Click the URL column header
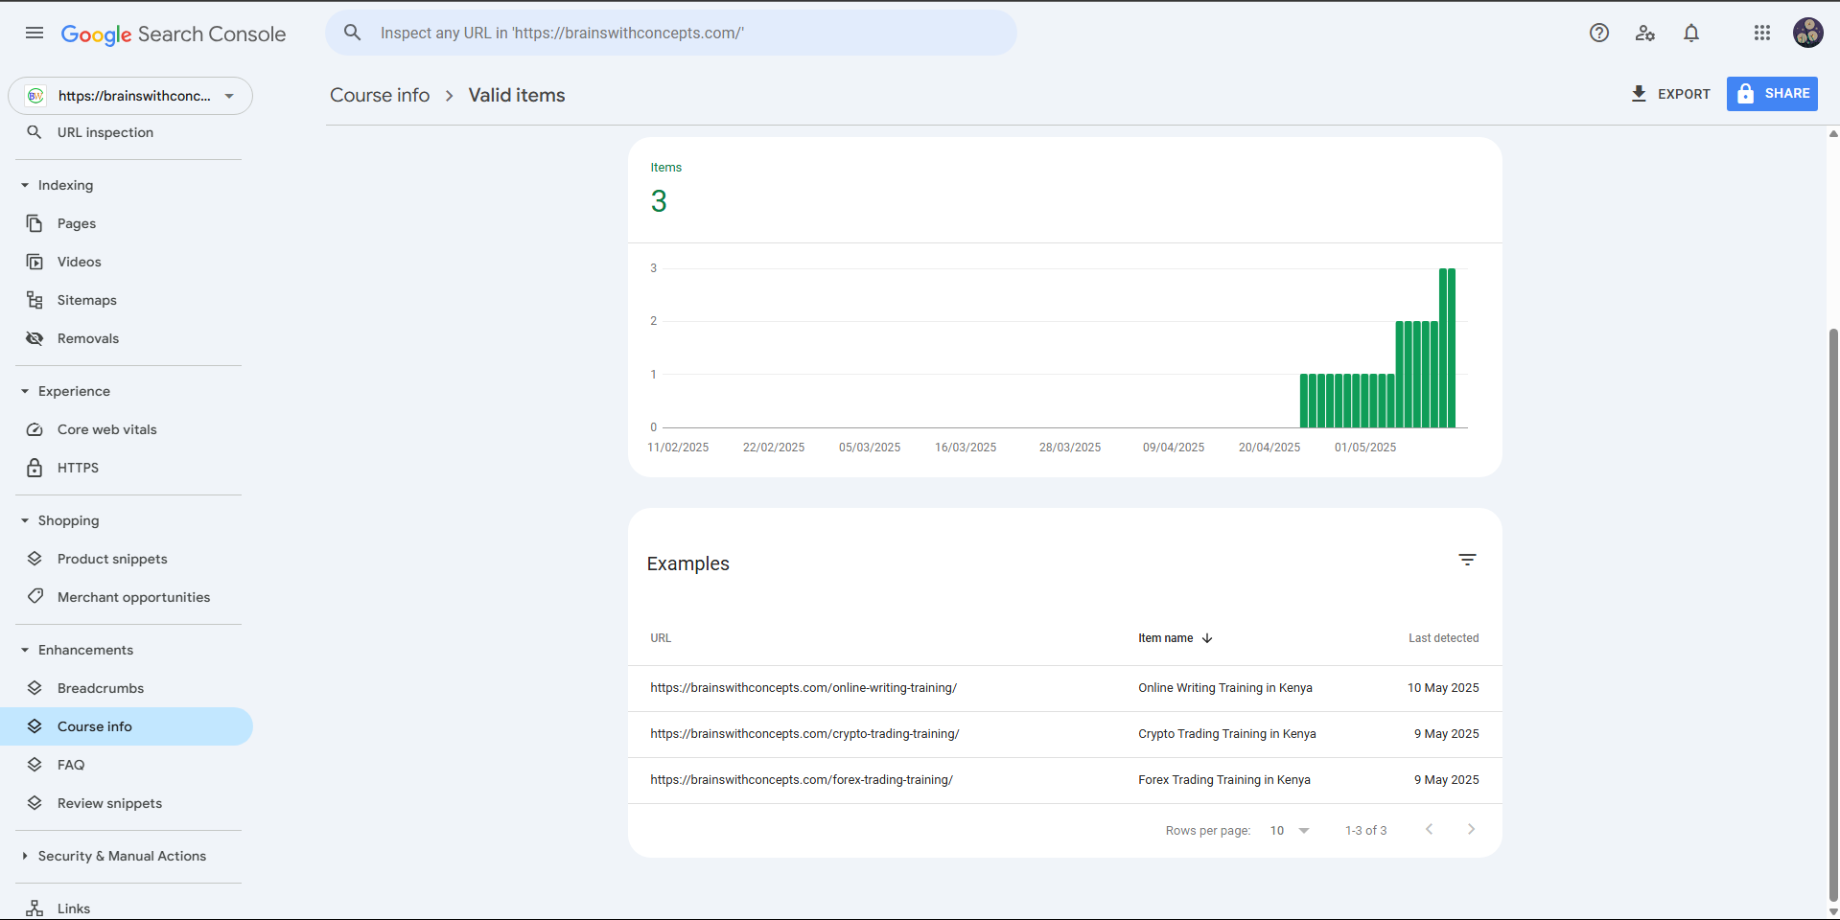The width and height of the screenshot is (1840, 920). [x=661, y=638]
